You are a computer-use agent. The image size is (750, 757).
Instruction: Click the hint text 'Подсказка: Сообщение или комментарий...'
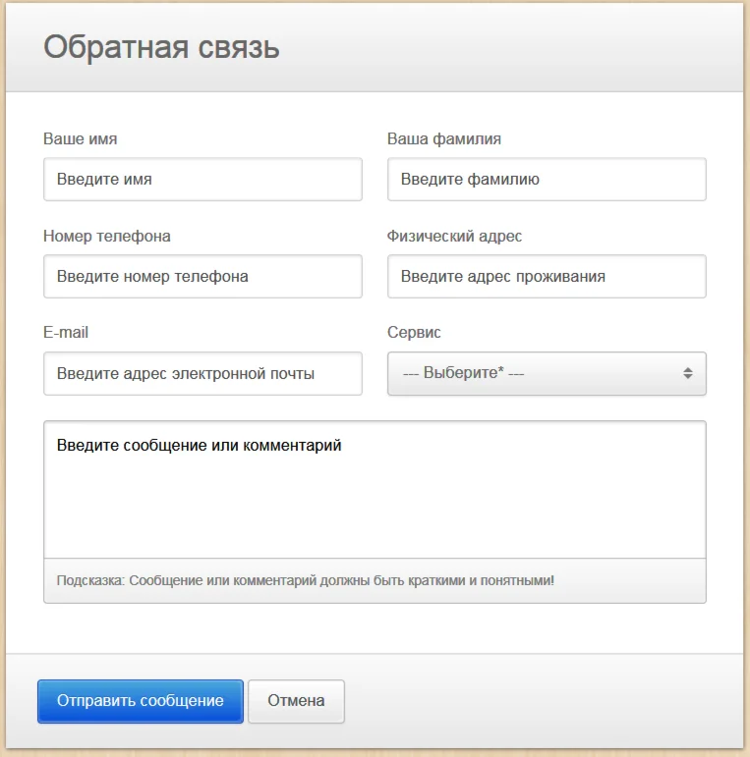tap(306, 580)
